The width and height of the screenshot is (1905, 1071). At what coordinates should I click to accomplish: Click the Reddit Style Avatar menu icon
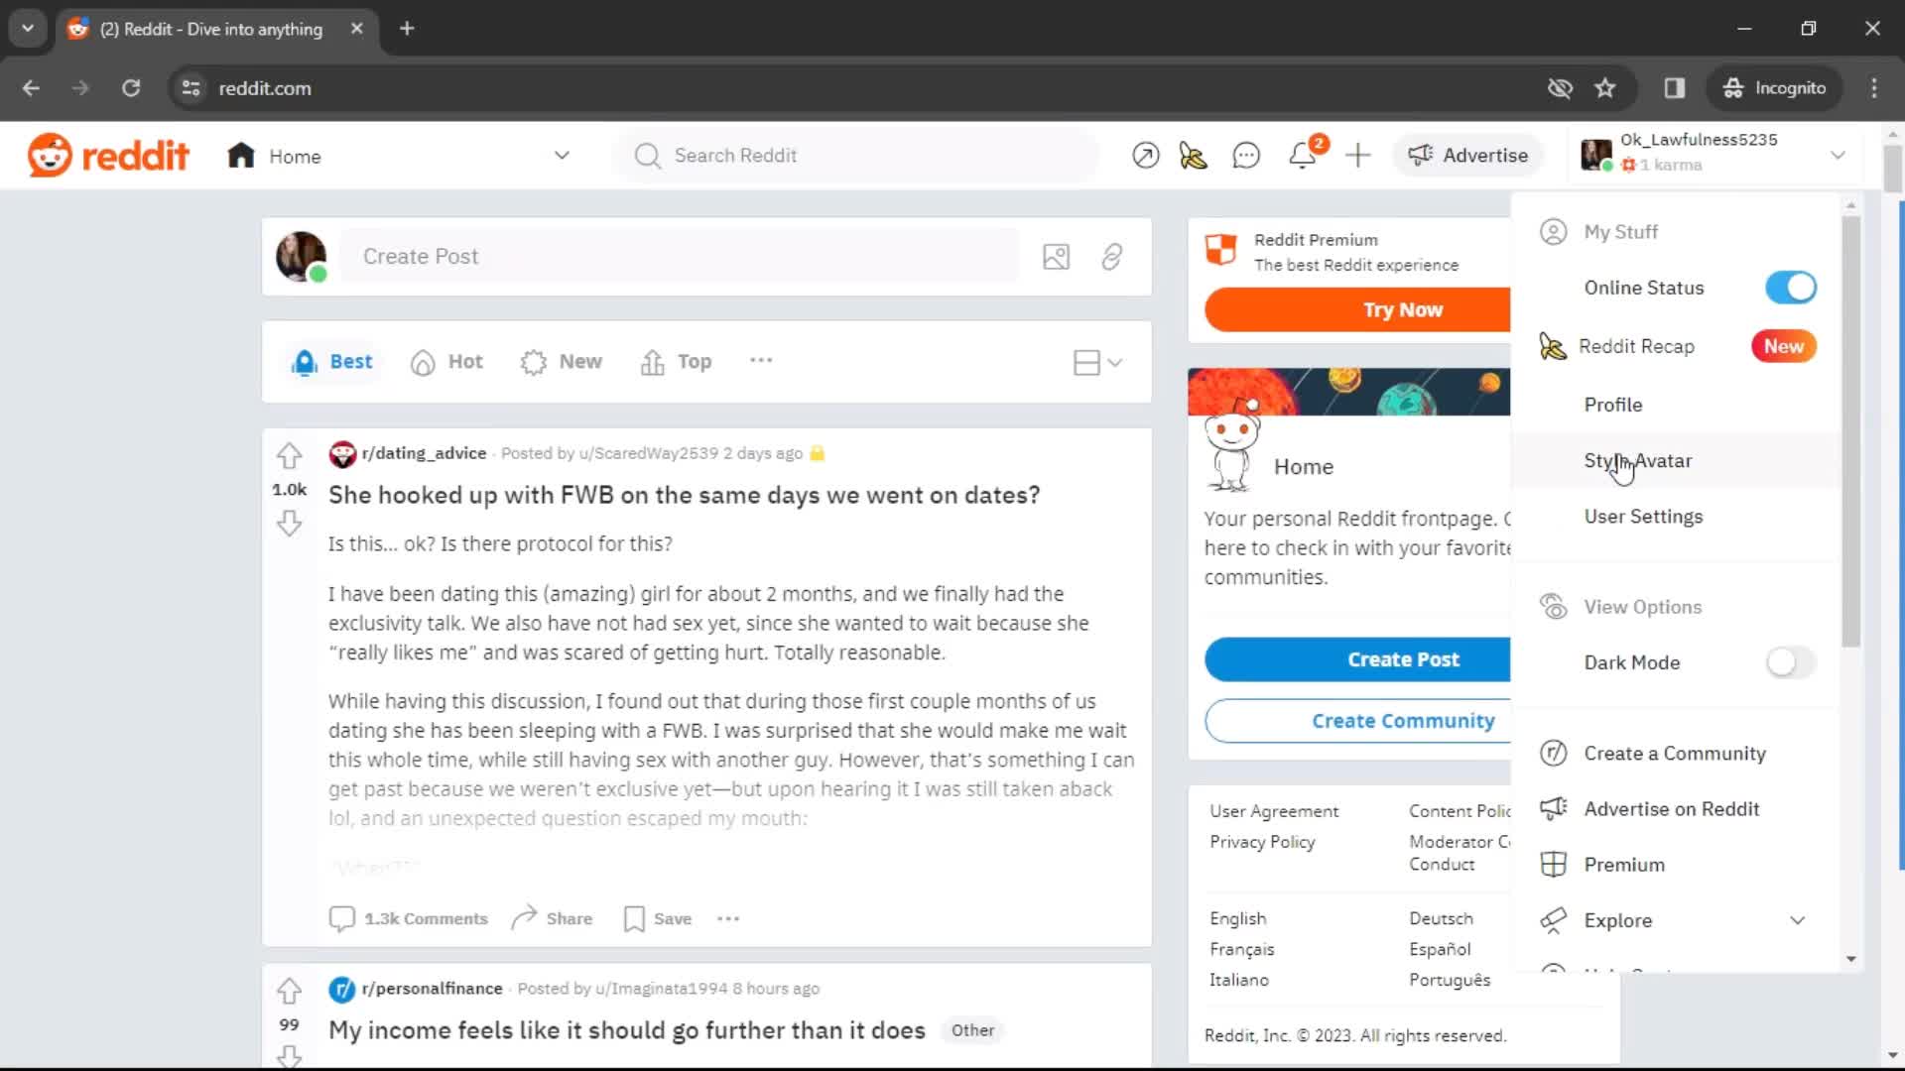(1639, 460)
